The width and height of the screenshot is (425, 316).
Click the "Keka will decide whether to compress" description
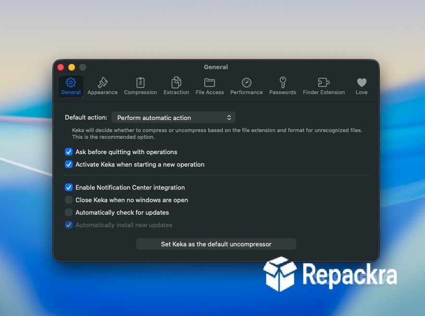click(x=217, y=134)
